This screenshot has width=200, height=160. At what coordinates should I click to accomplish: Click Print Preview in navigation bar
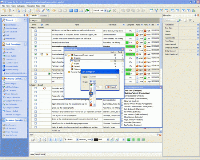pyautogui.click(x=10, y=39)
